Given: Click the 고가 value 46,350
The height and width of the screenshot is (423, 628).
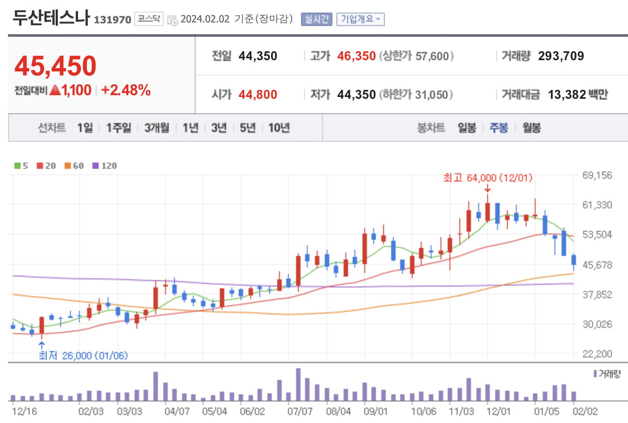Looking at the screenshot, I should [357, 56].
